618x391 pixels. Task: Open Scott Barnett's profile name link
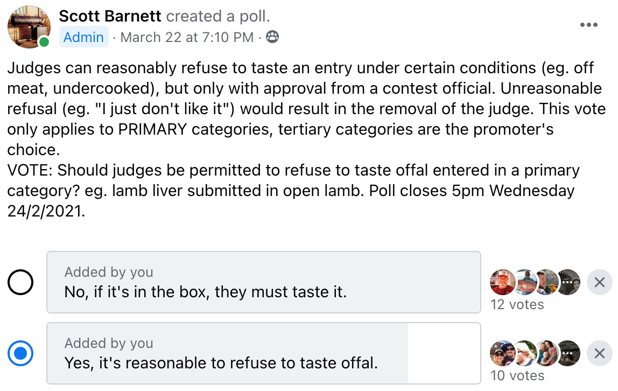[110, 16]
